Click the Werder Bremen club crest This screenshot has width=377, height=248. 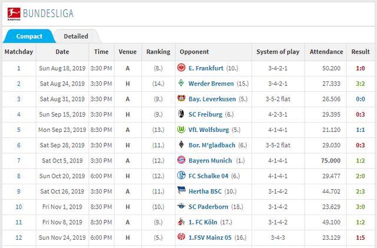(x=181, y=84)
